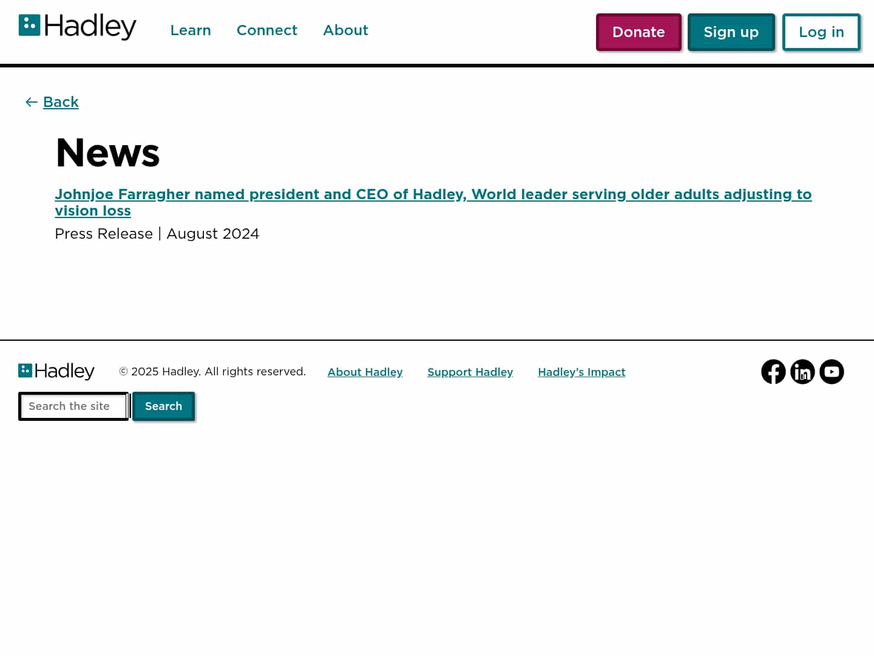This screenshot has height=656, width=874.
Task: Open the Support Hadley link
Action: pyautogui.click(x=470, y=372)
